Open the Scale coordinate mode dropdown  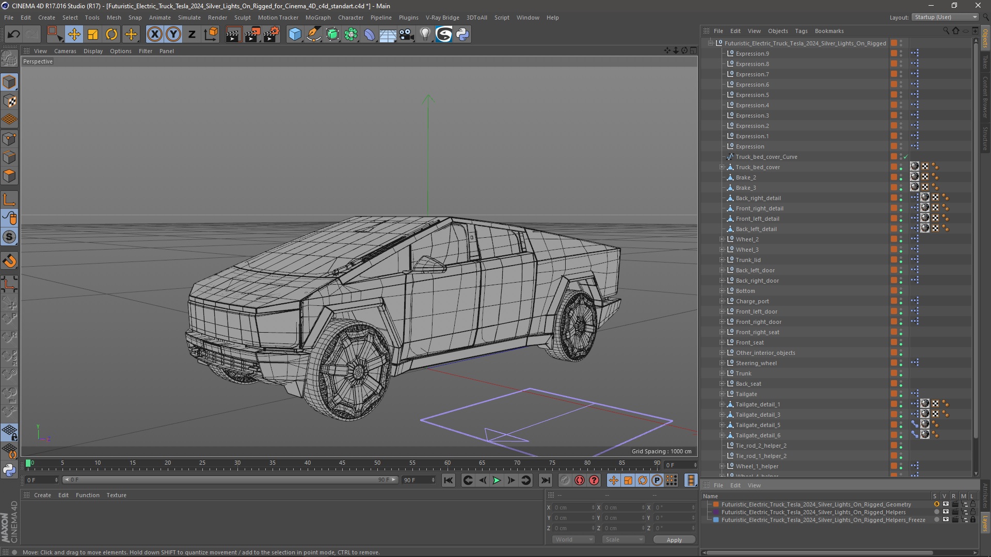click(624, 539)
